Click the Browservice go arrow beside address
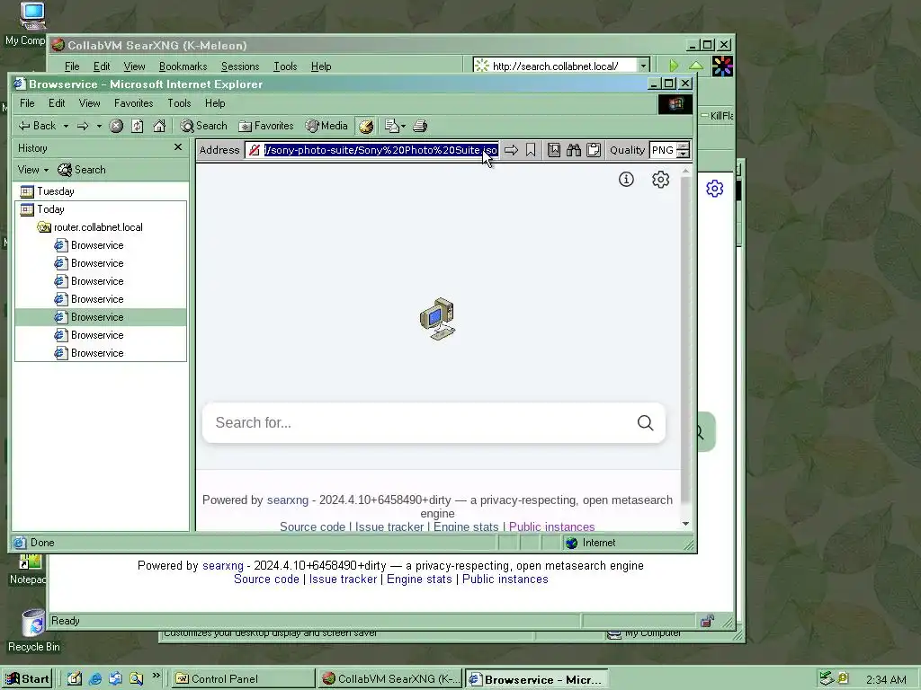 coord(511,150)
